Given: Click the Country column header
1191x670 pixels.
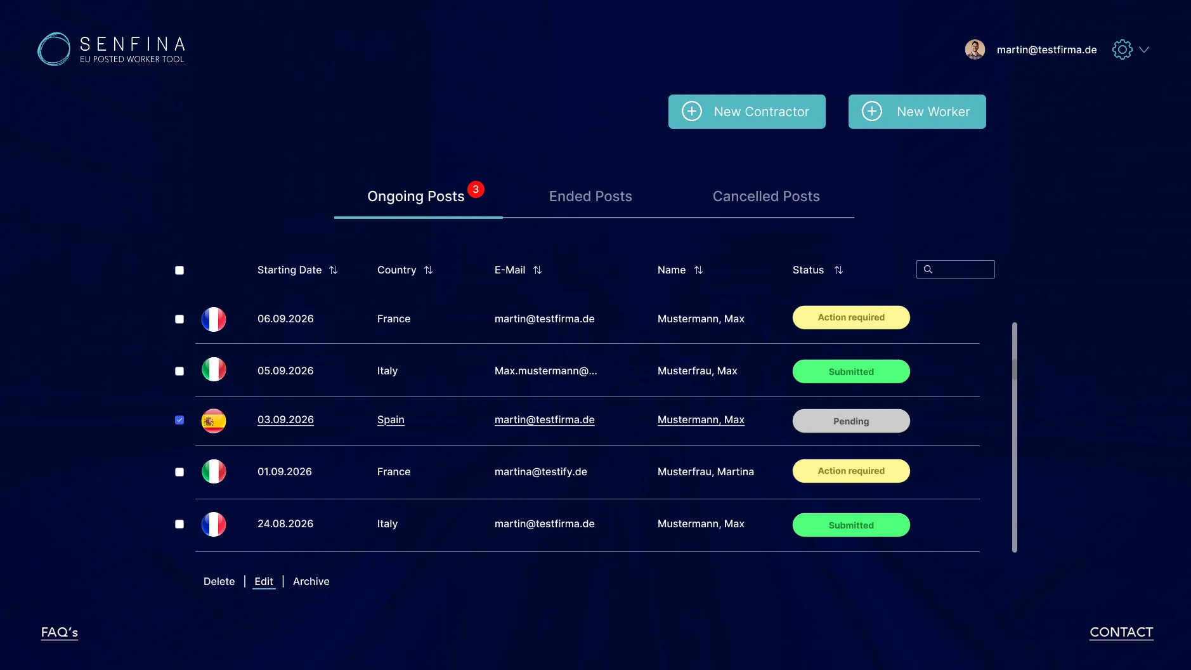Looking at the screenshot, I should (x=396, y=270).
